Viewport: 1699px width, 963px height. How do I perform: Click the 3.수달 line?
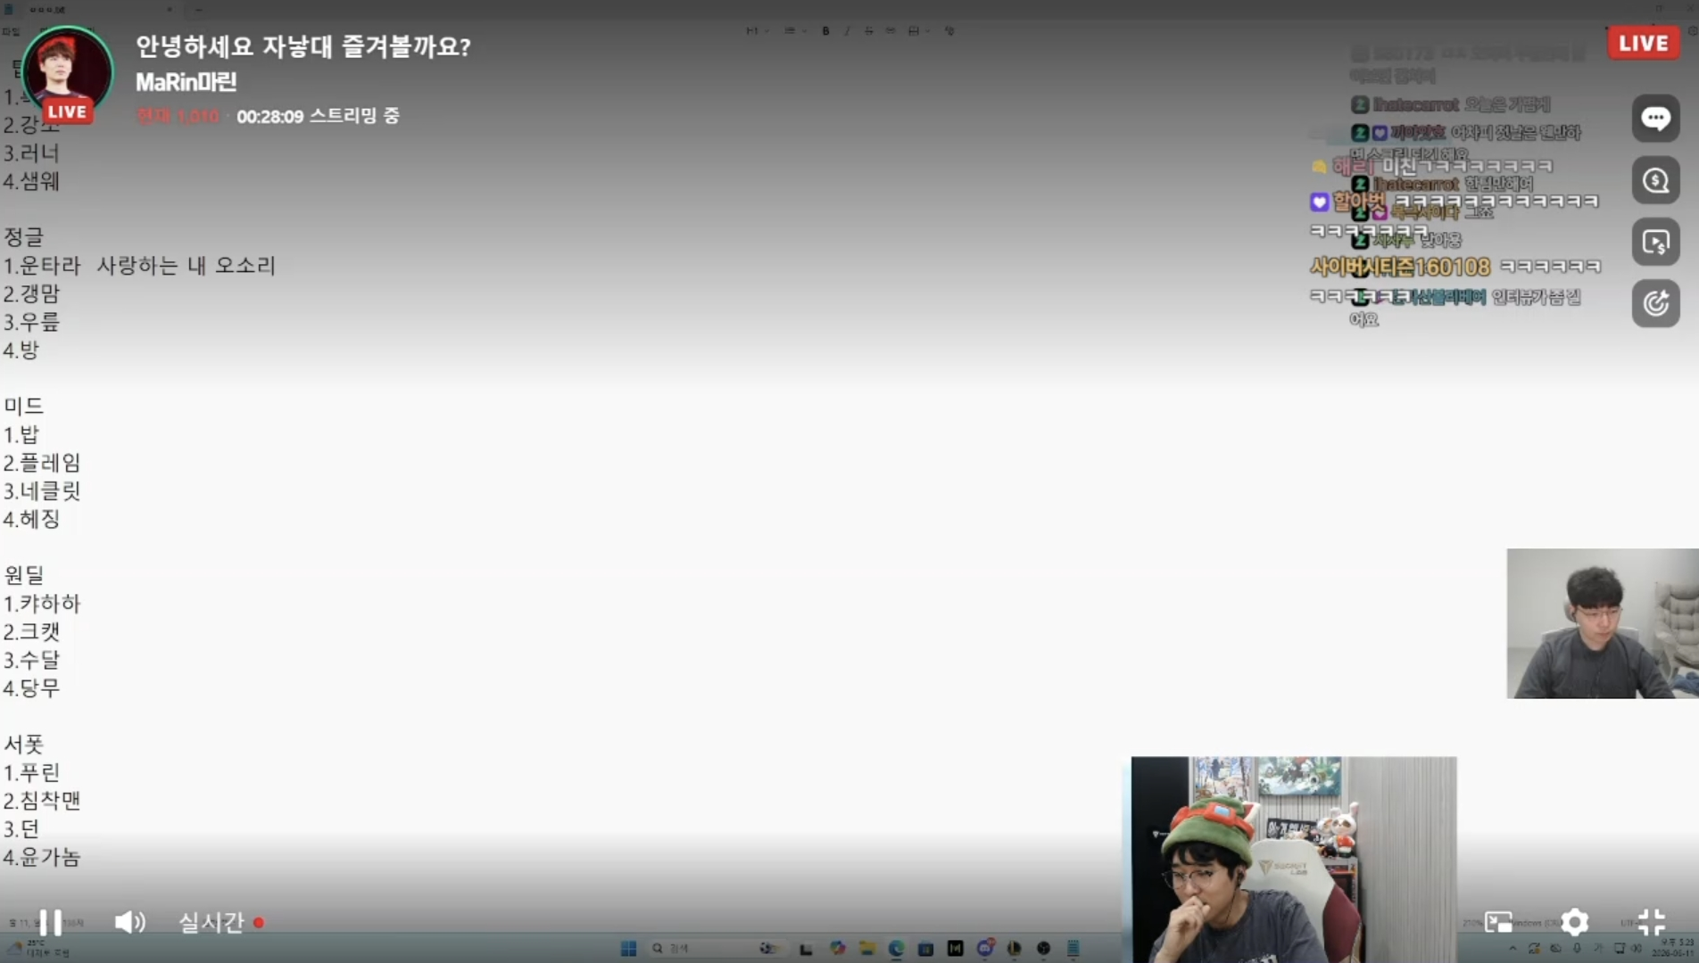(31, 660)
